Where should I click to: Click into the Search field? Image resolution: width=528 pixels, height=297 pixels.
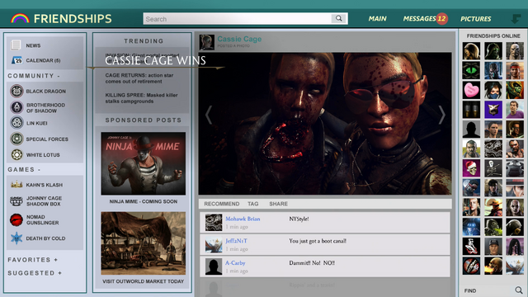pos(238,19)
